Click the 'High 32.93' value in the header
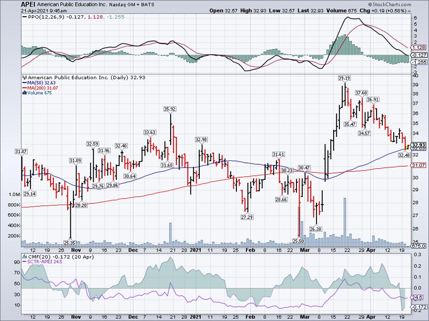This screenshot has width=429, height=321. (254, 11)
